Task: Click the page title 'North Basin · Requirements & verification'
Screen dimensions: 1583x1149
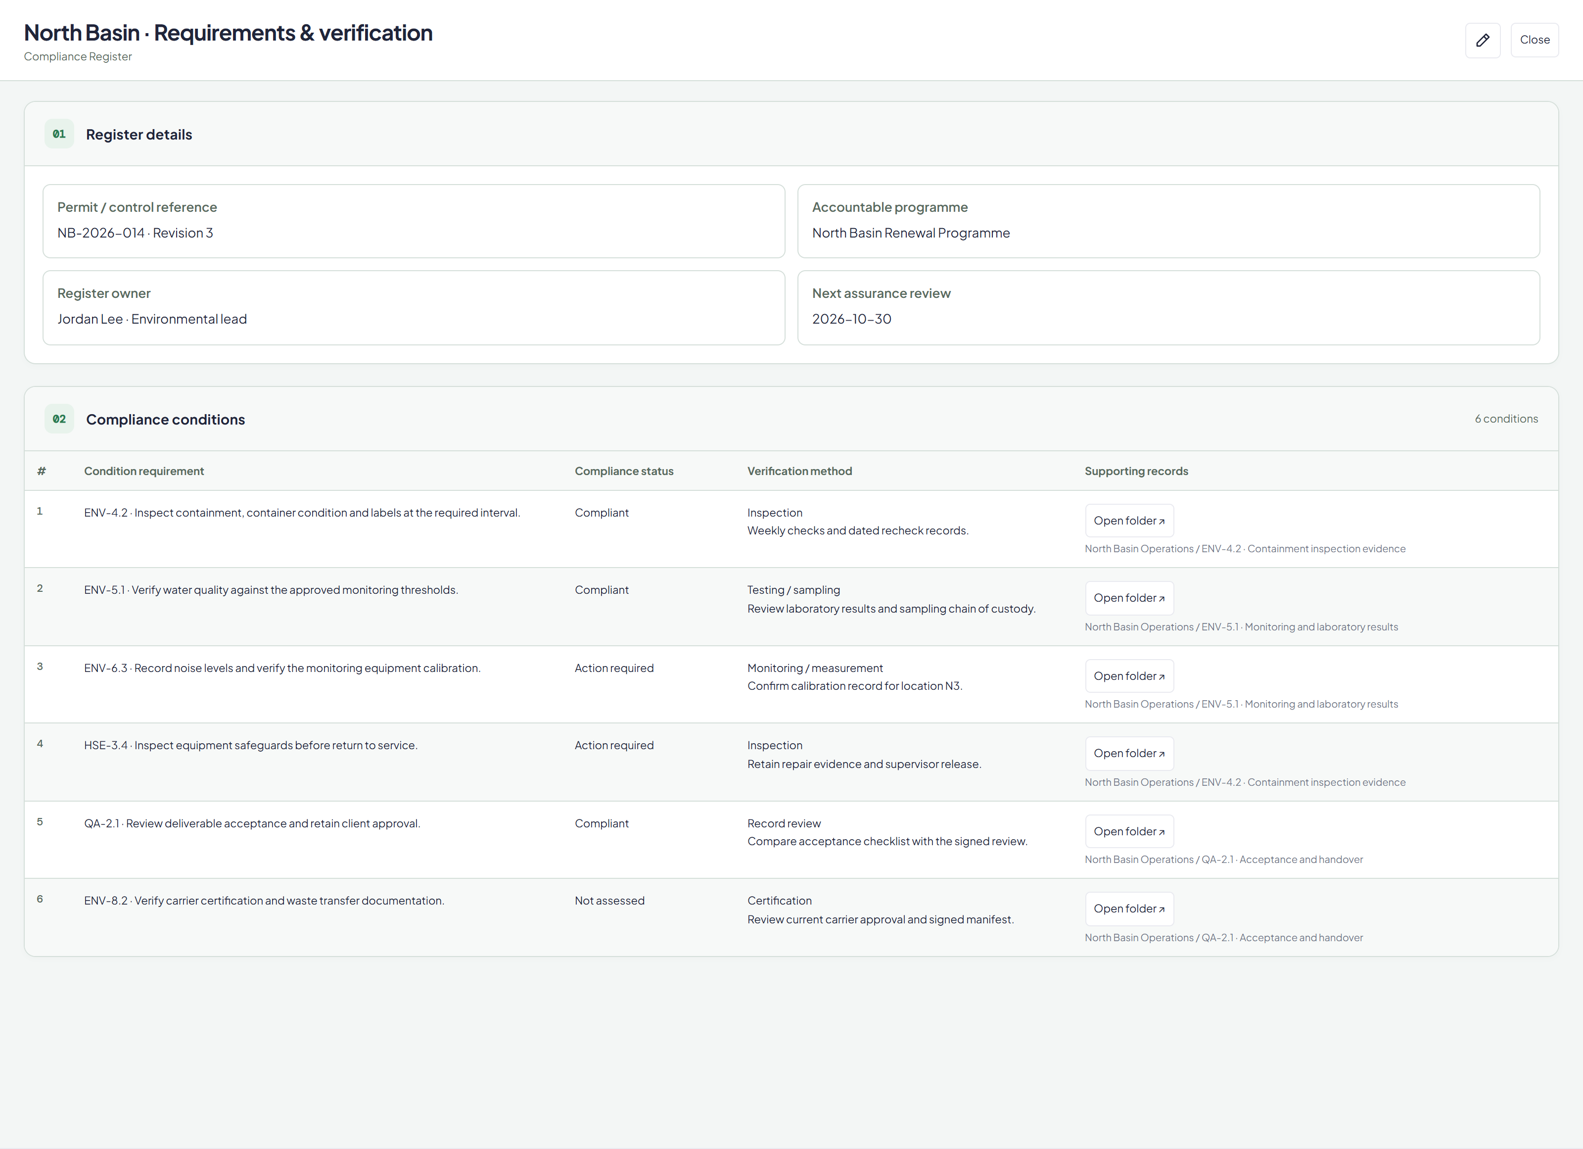Action: coord(228,33)
